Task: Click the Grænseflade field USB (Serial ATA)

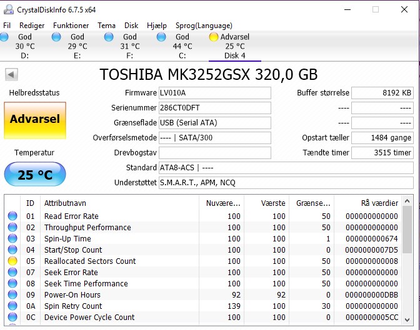Action: click(215, 123)
